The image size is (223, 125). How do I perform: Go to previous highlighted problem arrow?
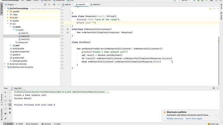pos(215,9)
